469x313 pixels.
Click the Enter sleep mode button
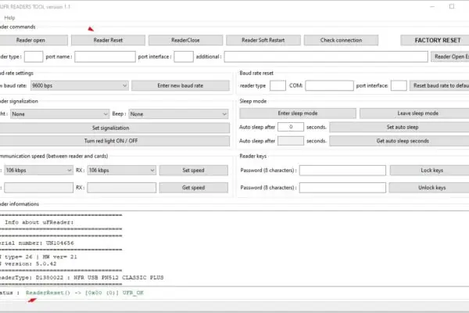pos(298,113)
